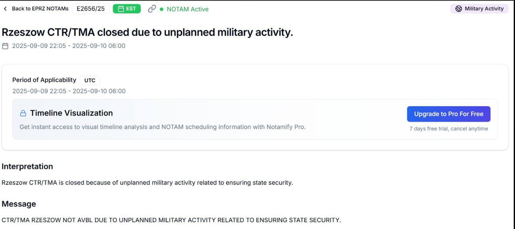Click the calendar icon beside the header date
Image resolution: width=515 pixels, height=229 pixels.
point(5,46)
